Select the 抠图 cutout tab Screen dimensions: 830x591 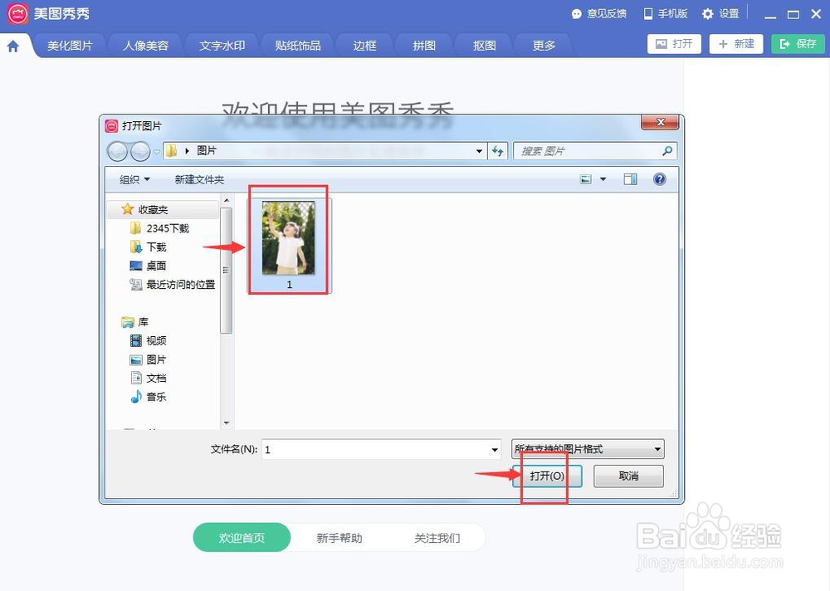(x=483, y=46)
